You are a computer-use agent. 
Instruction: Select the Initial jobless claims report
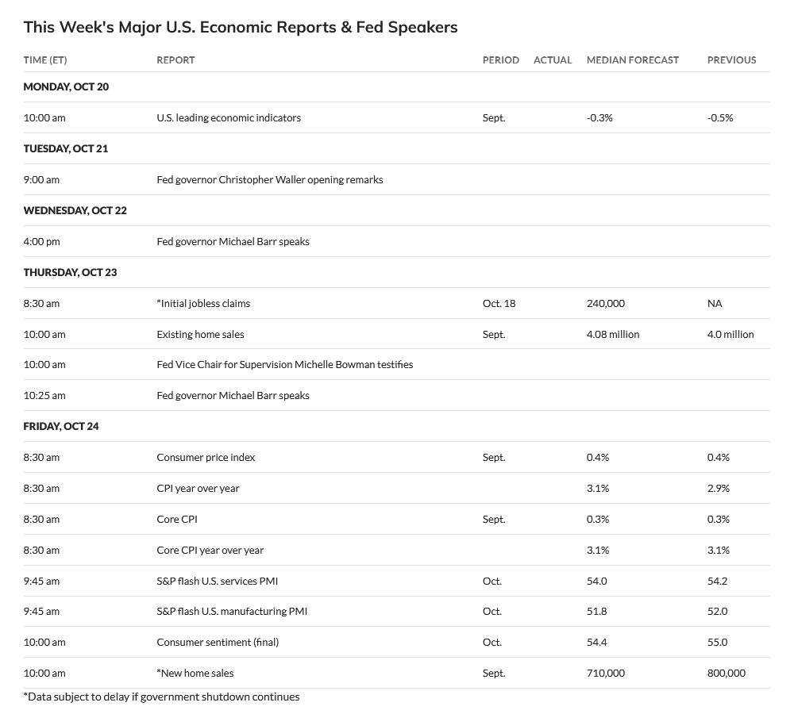click(203, 303)
